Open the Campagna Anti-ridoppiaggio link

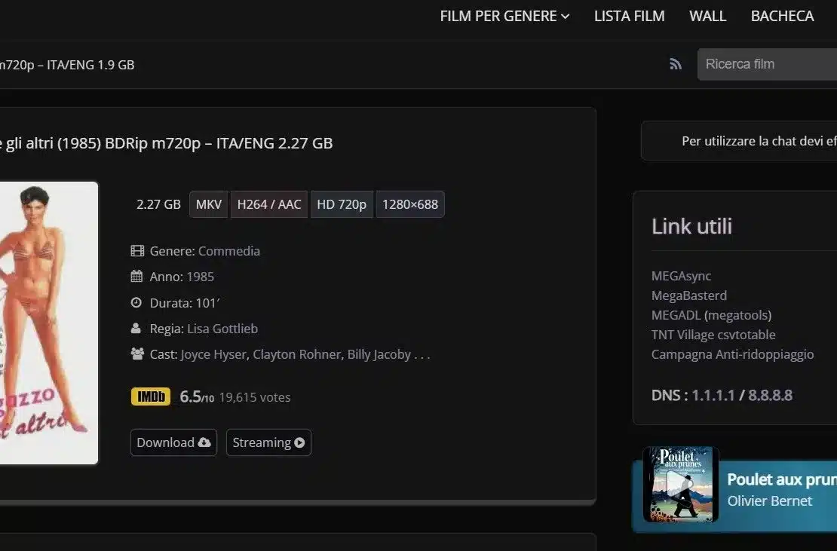[x=732, y=354]
